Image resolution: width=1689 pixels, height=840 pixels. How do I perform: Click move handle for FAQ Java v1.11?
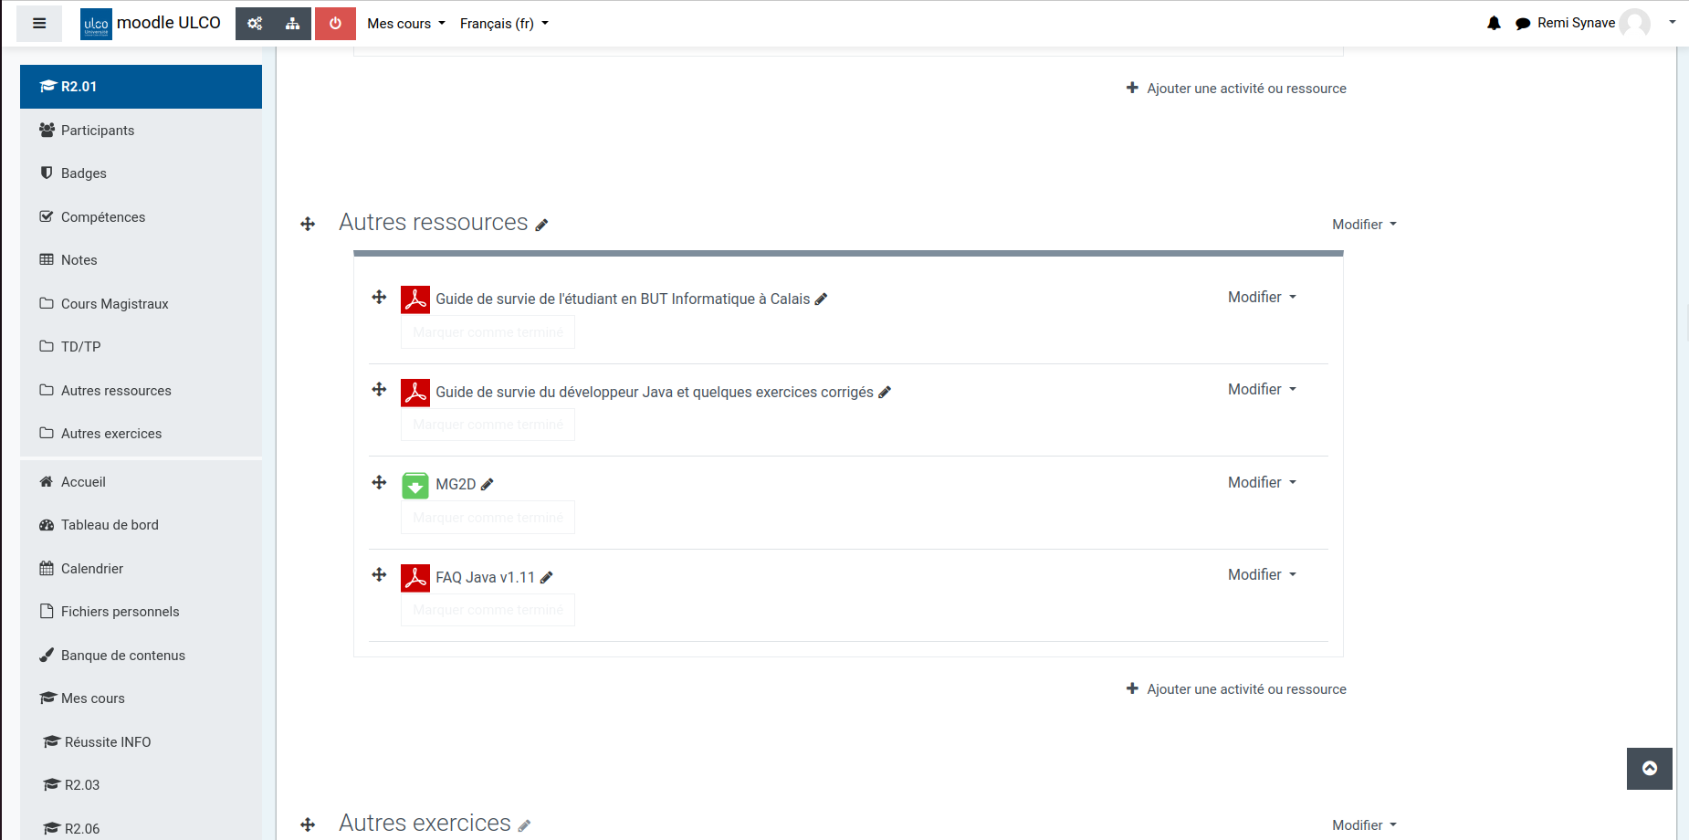379,575
